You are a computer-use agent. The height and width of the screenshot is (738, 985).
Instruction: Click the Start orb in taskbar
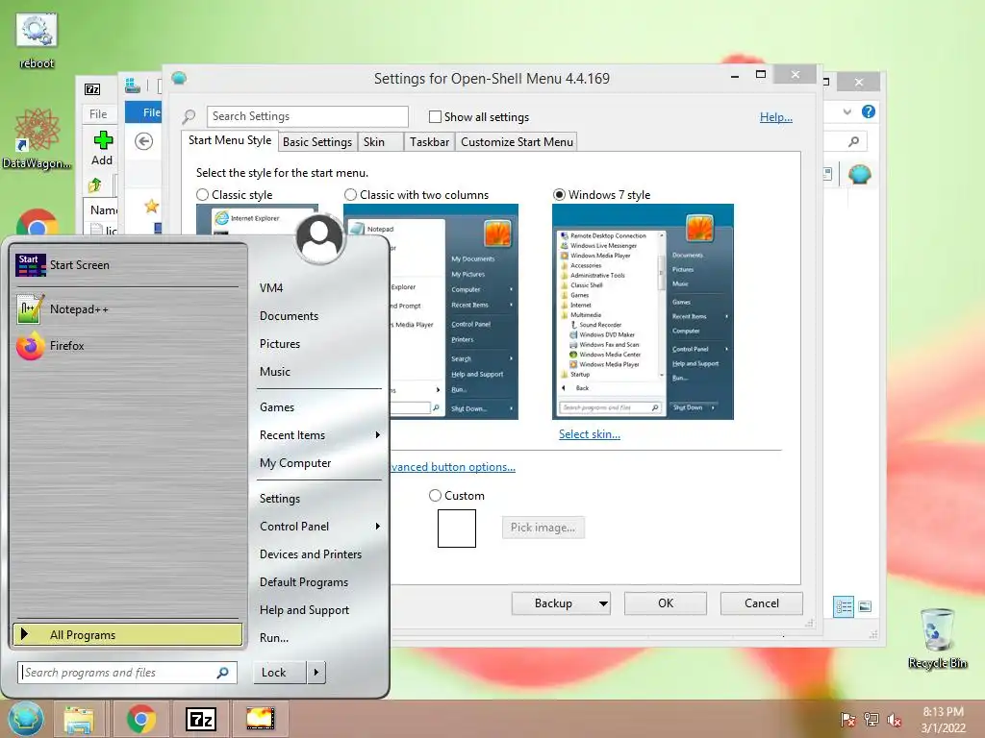[x=26, y=719]
